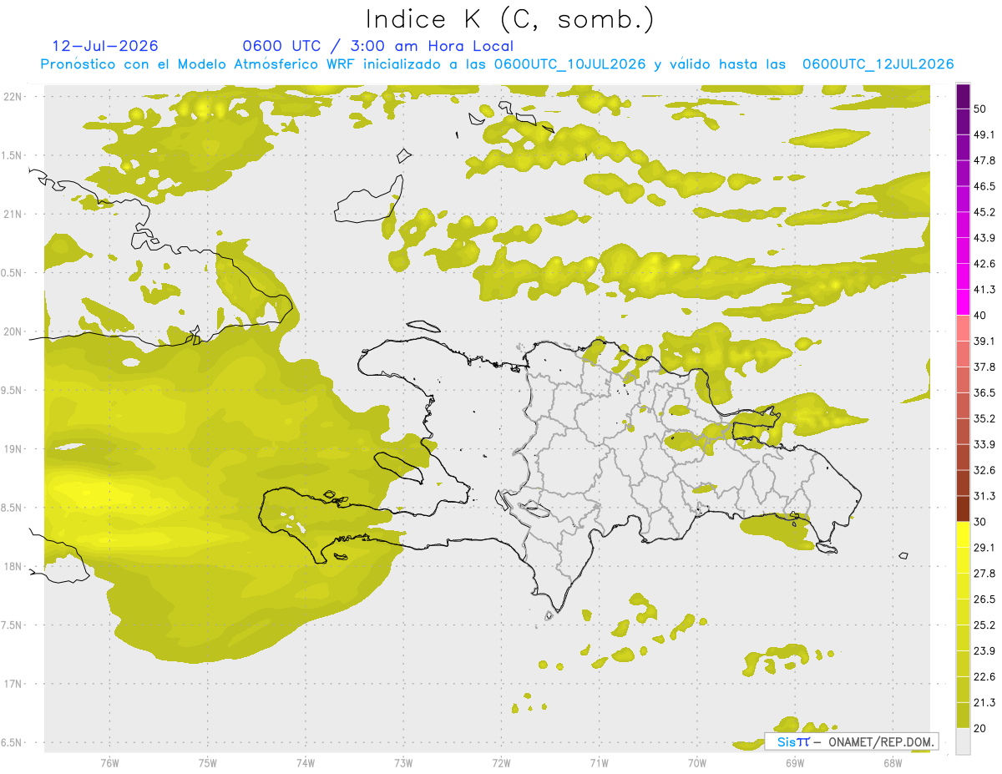Screen dimensions: 1002x774
Task: Click the '76W' longitude label
Action: pos(109,763)
